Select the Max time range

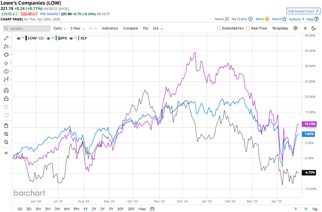[142, 209]
